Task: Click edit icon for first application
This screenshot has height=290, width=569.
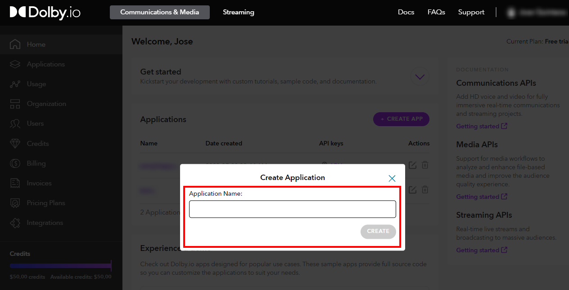Action: [x=412, y=165]
